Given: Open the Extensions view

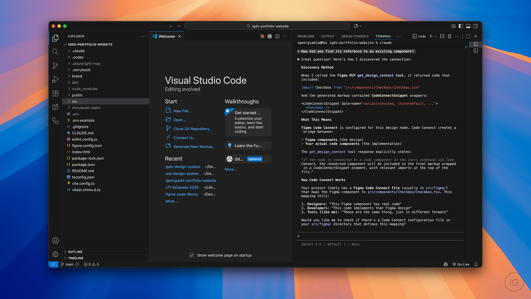Looking at the screenshot, I should [55, 93].
